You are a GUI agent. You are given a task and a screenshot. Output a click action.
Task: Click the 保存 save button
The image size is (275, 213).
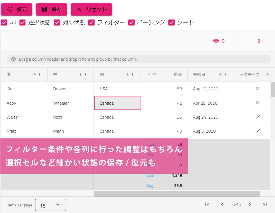[52, 10]
